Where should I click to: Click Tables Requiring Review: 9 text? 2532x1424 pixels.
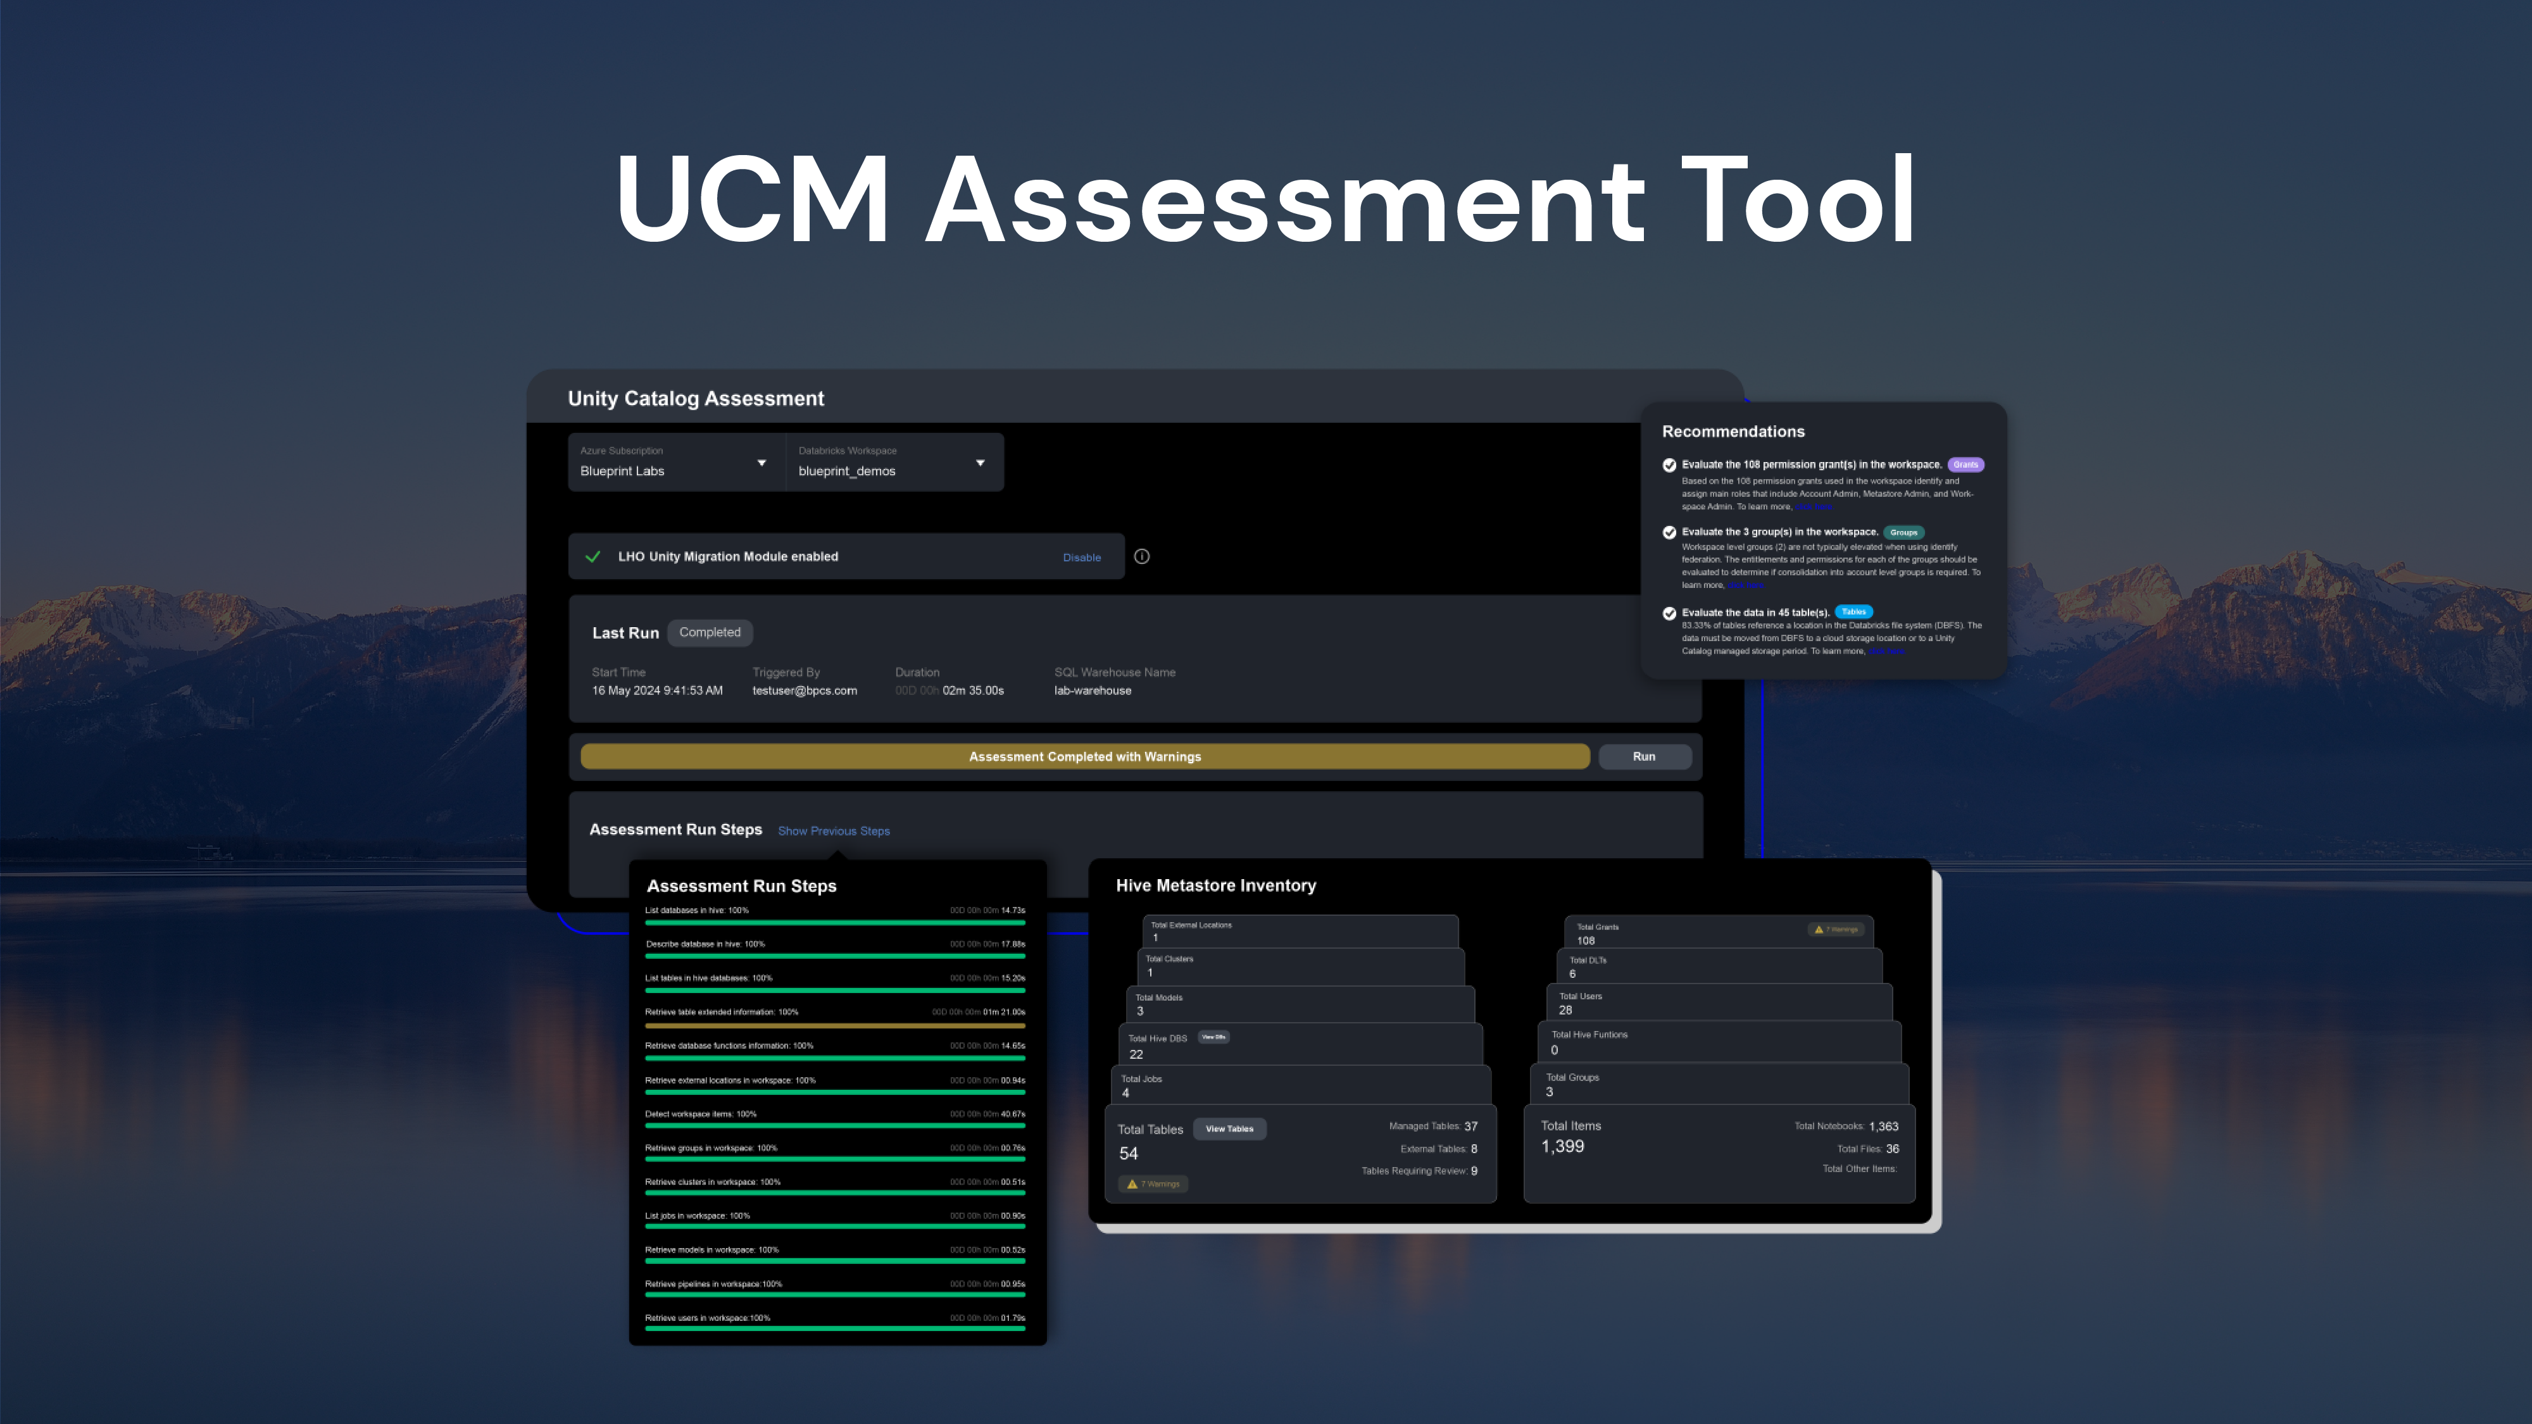pos(1419,1170)
